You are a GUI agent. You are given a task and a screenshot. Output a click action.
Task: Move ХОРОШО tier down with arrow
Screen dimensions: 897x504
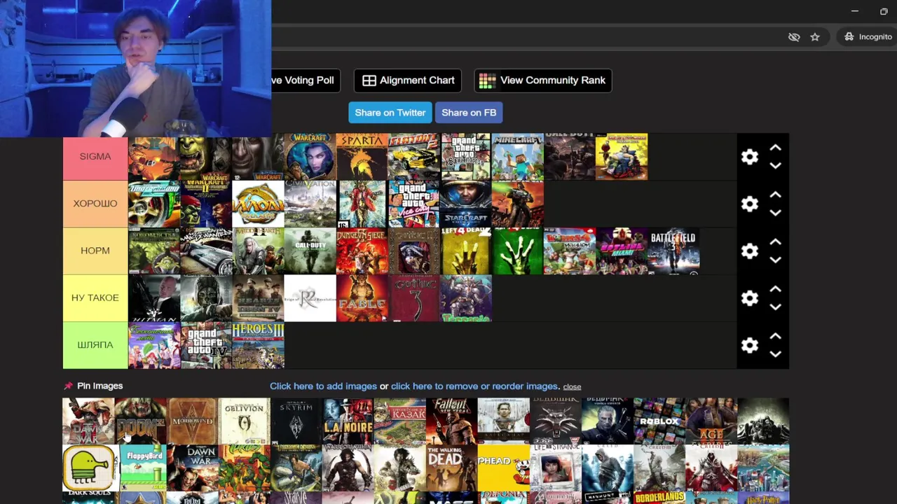(x=775, y=213)
